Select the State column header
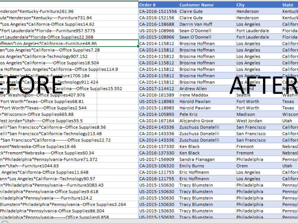Viewport: 298px width, 223px height. tap(290, 5)
